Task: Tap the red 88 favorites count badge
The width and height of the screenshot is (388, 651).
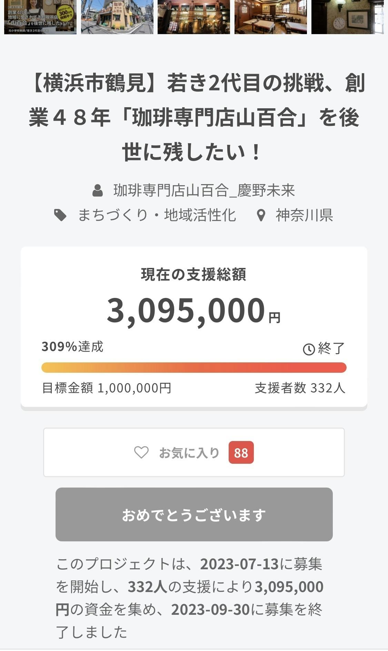Action: [241, 452]
